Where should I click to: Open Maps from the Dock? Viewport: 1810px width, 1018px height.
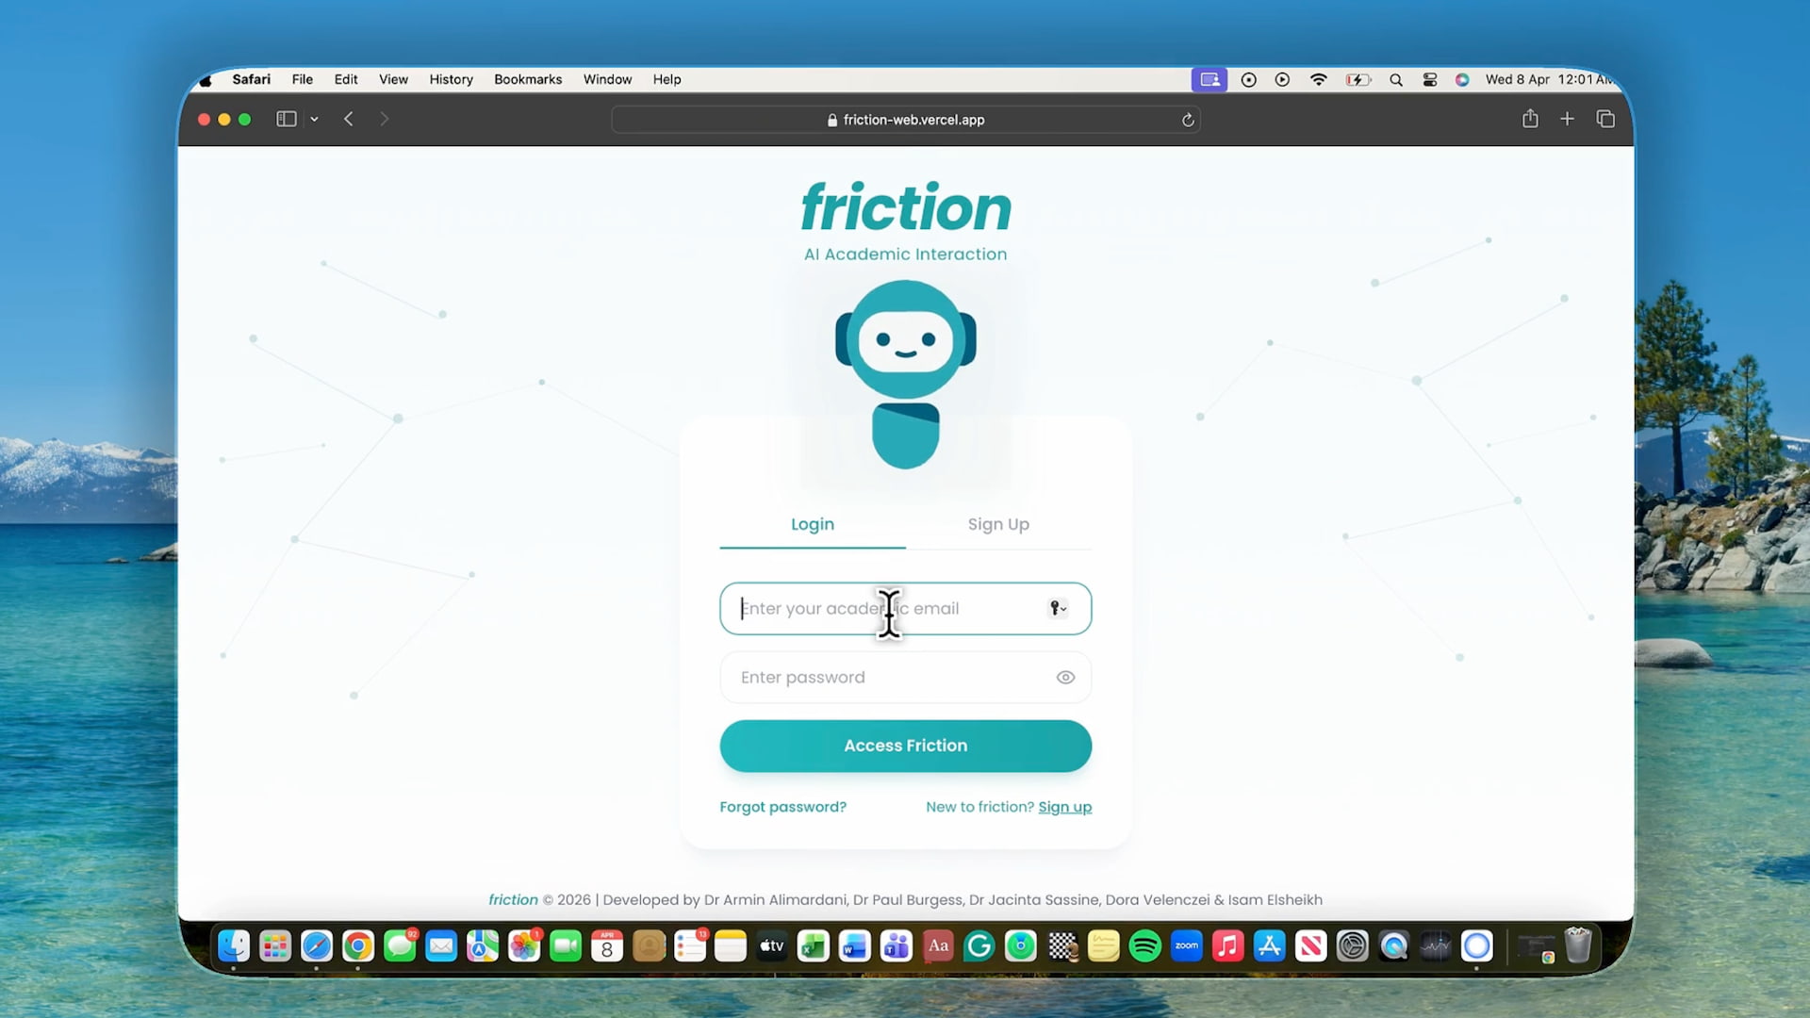pos(483,945)
